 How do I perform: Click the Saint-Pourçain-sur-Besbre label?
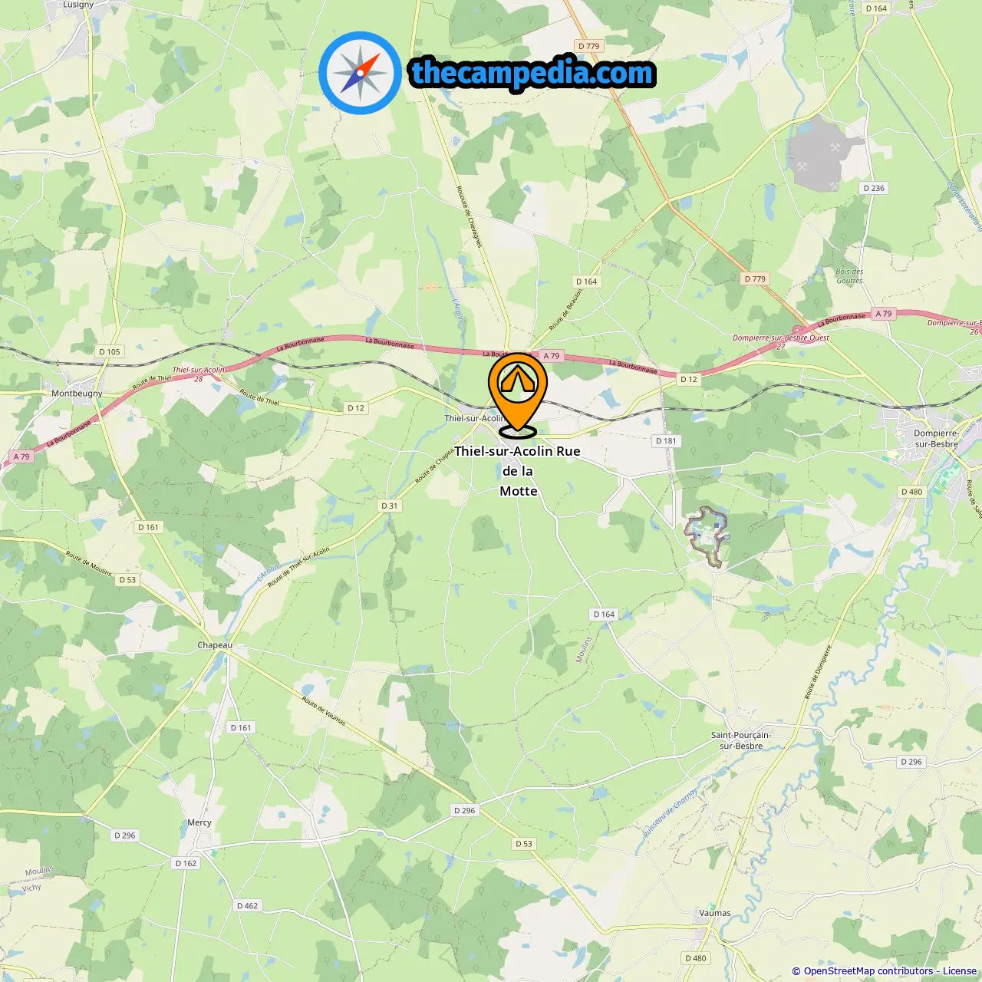(x=741, y=740)
